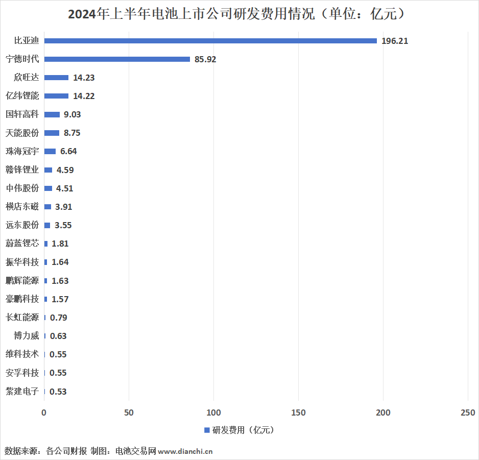Click the value label 8.75

pos(72,133)
